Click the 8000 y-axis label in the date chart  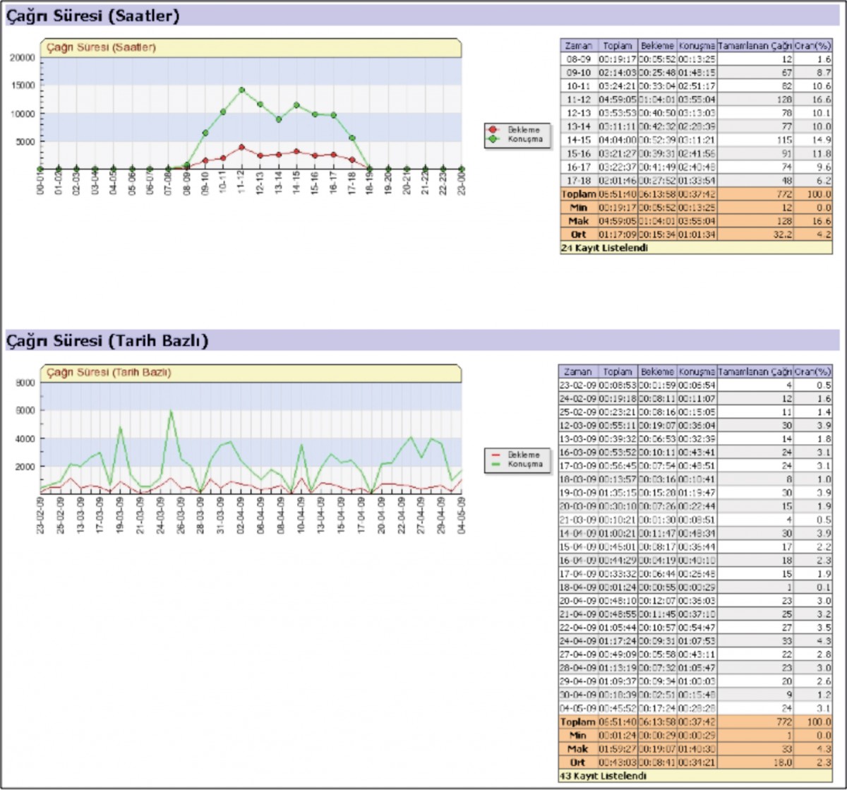(25, 383)
